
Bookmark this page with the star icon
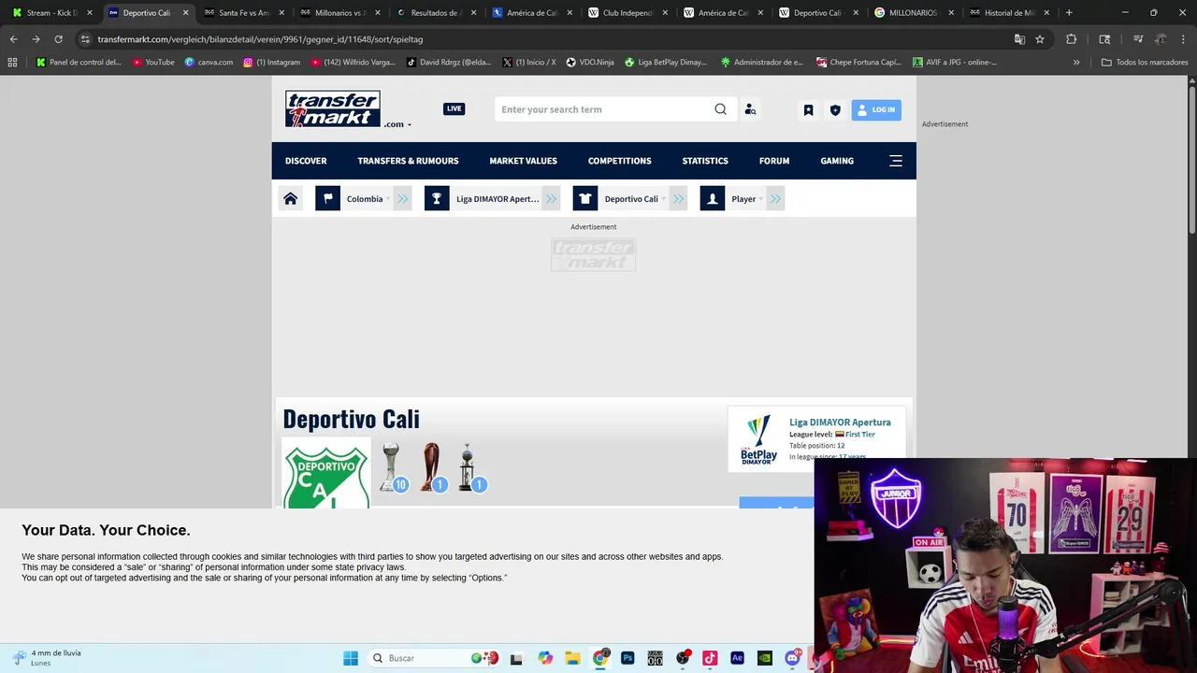pyautogui.click(x=1040, y=39)
